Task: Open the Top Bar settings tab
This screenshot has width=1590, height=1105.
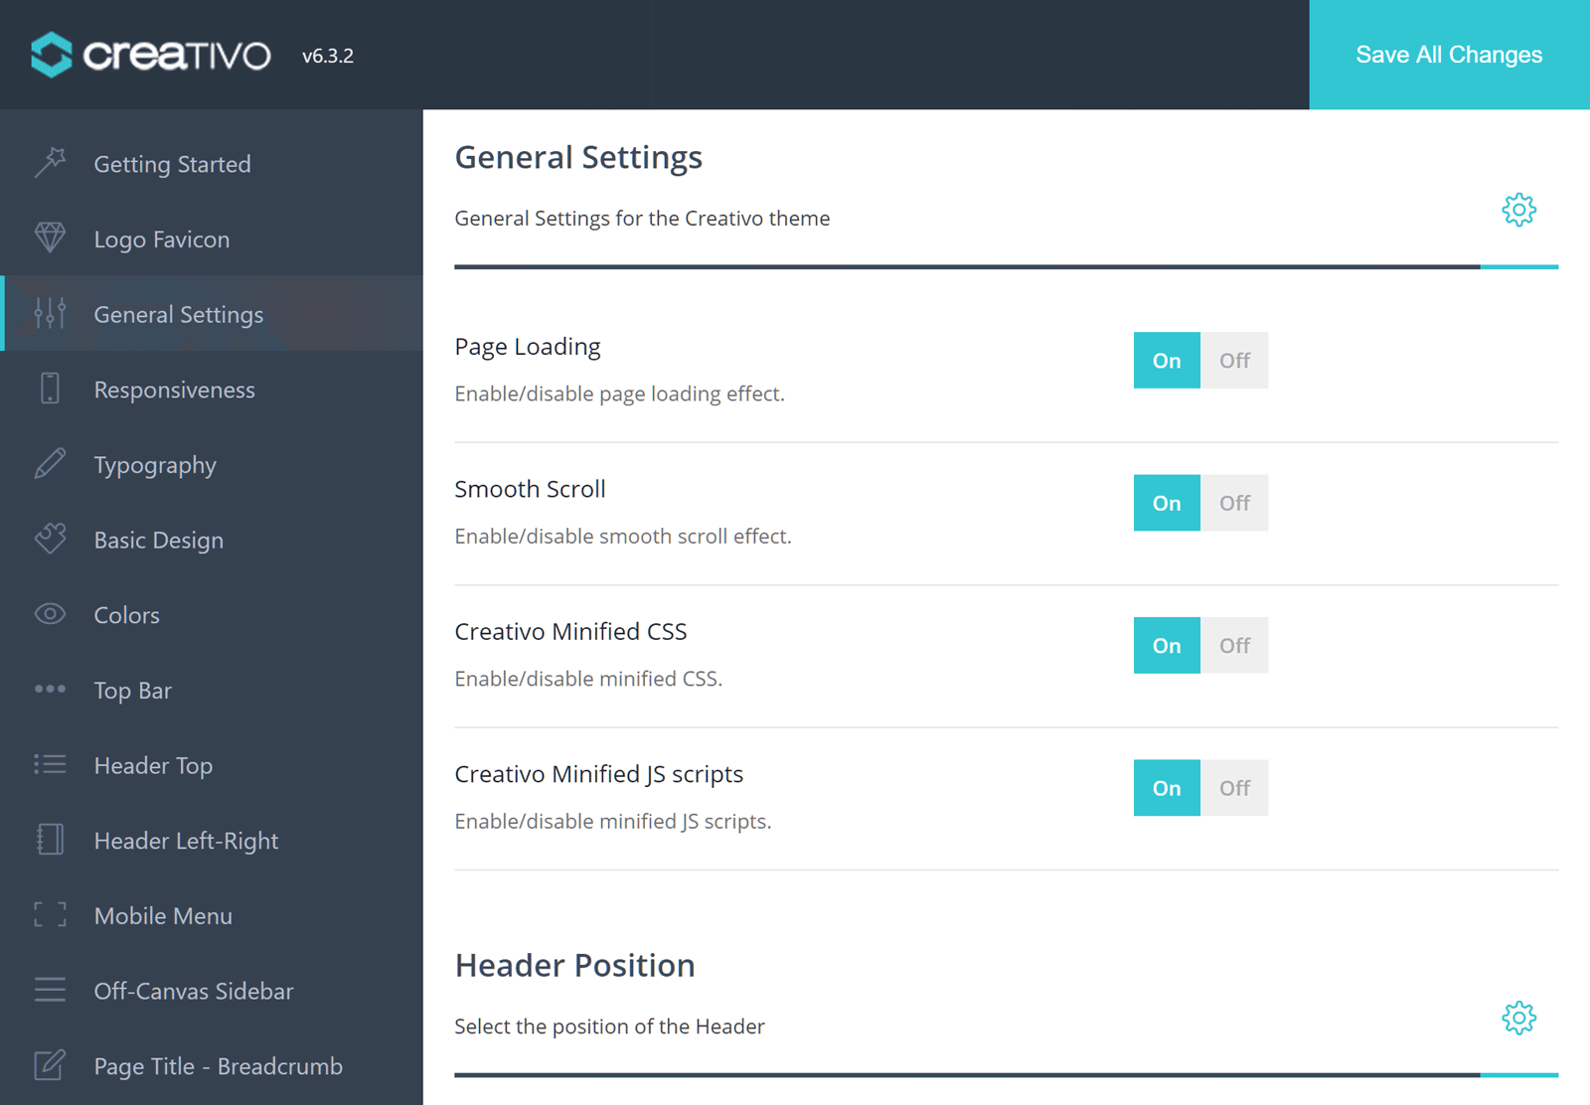Action: pyautogui.click(x=133, y=691)
